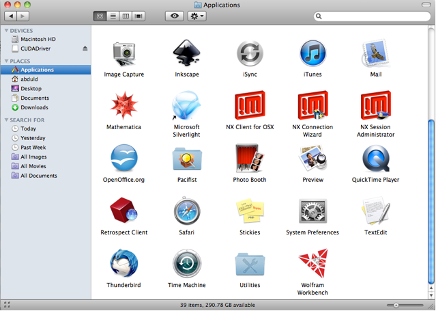Click the Quick Look eye button
Screen dimensions: 436x311
pos(175,16)
